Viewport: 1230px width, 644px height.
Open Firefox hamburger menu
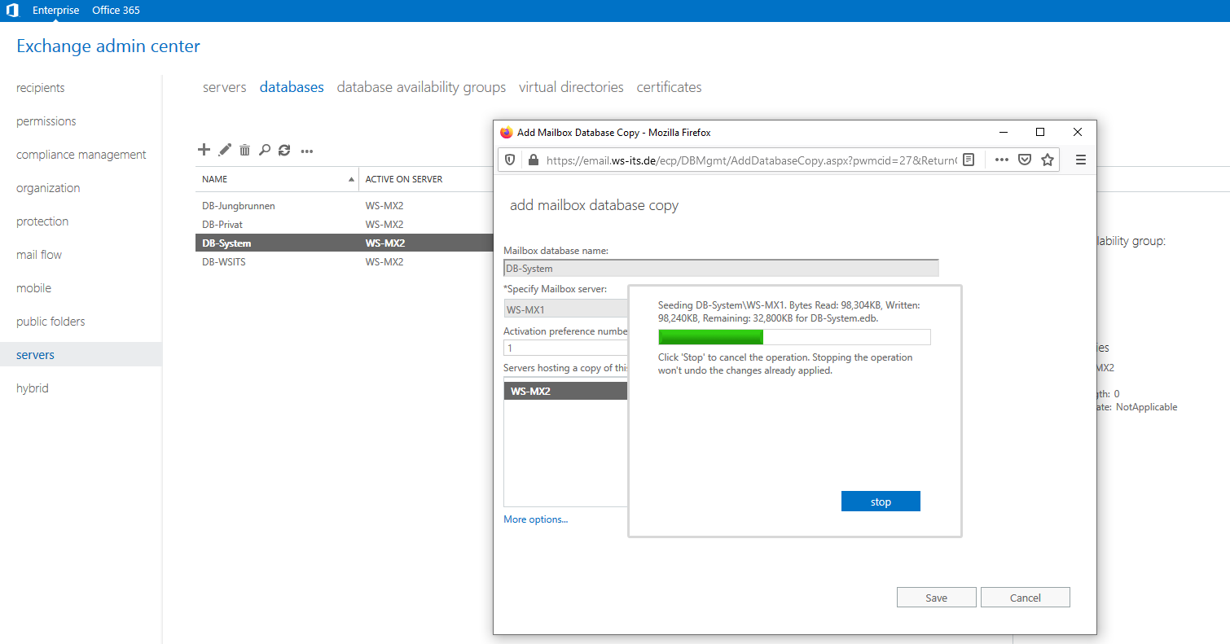[x=1081, y=160]
